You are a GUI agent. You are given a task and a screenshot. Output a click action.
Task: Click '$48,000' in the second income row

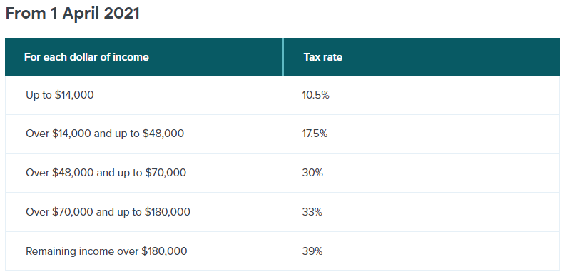[x=163, y=134]
